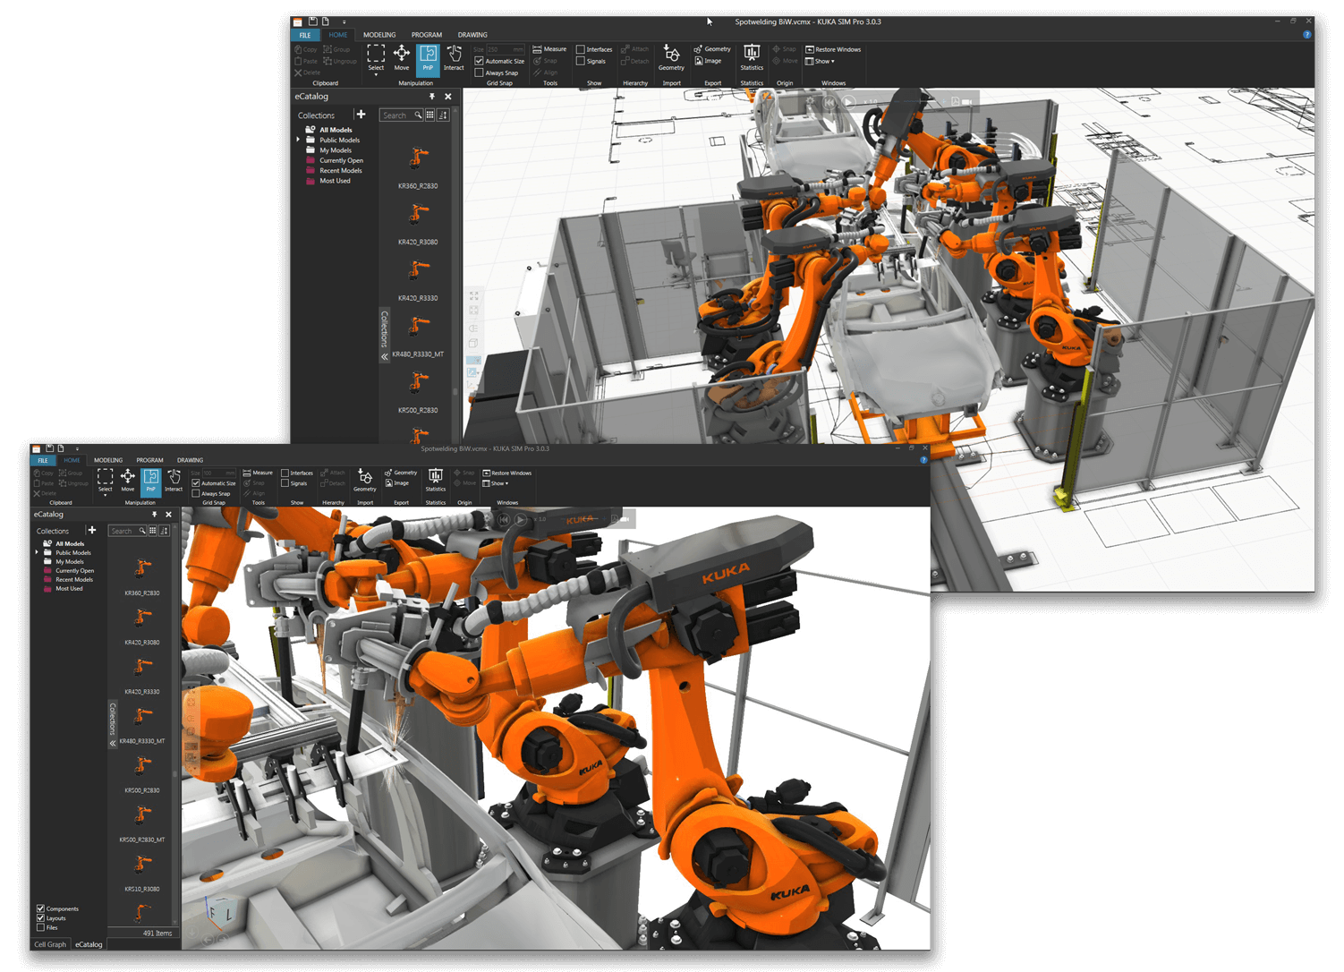The height and width of the screenshot is (972, 1344).
Task: Open the Select tool dropdown arrow in the back window
Action: click(x=376, y=74)
